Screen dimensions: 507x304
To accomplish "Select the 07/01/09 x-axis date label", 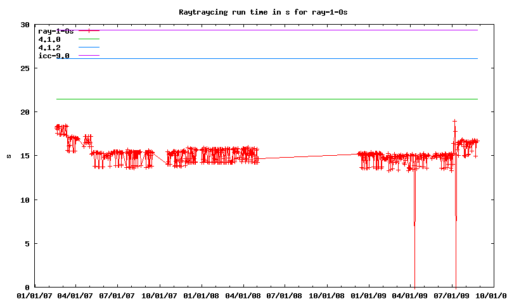I will click(452, 295).
